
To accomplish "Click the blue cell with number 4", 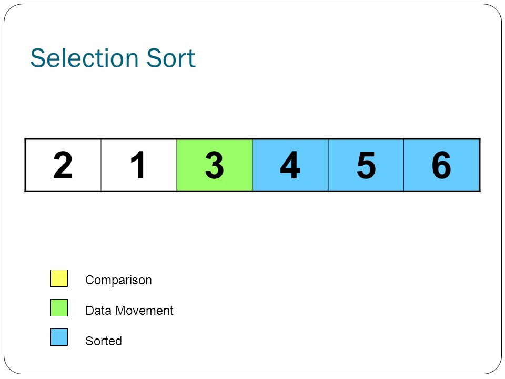I will 290,165.
